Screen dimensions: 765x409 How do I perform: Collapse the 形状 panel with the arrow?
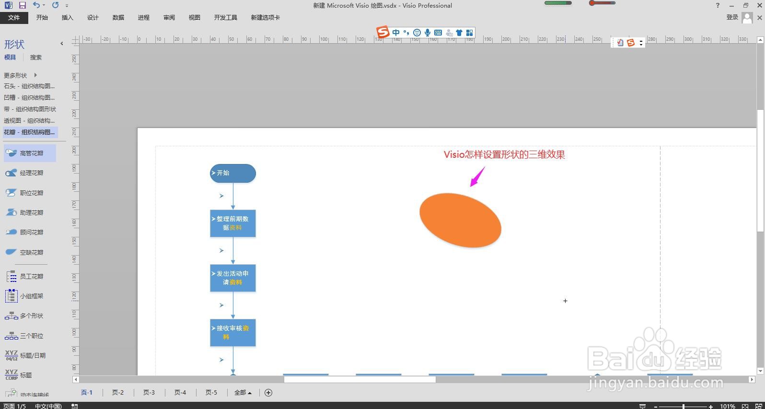[62, 44]
